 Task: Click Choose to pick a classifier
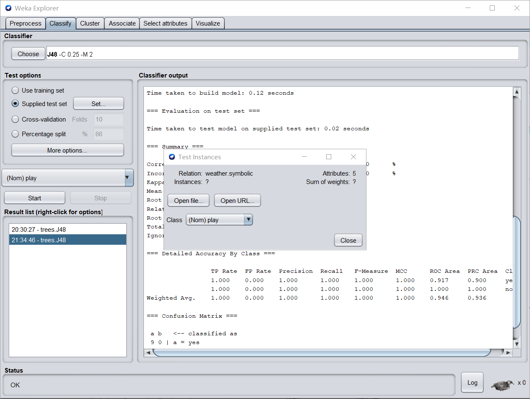pyautogui.click(x=28, y=54)
